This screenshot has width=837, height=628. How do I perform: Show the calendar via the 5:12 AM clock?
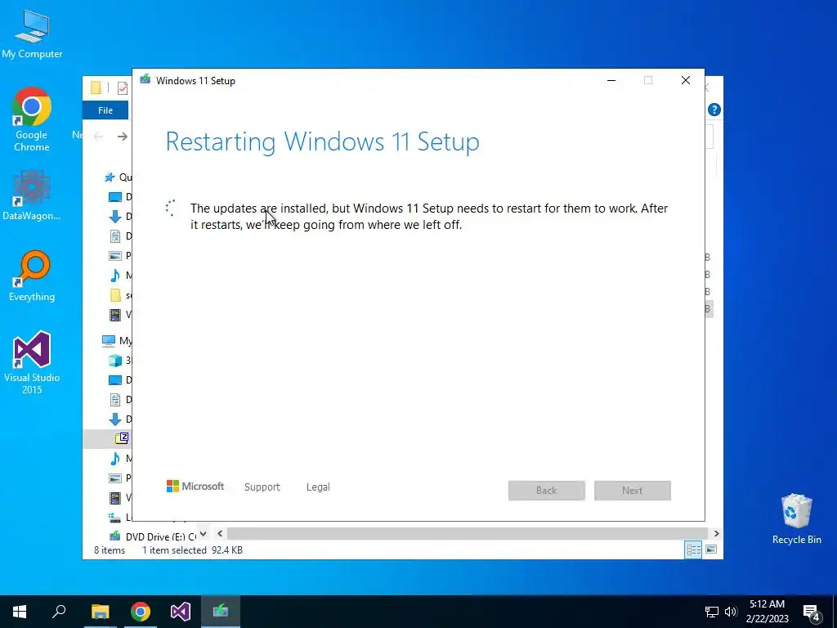coord(767,612)
